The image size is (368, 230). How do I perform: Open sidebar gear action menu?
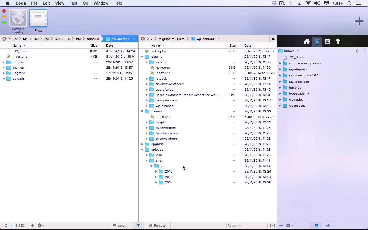(x=289, y=225)
